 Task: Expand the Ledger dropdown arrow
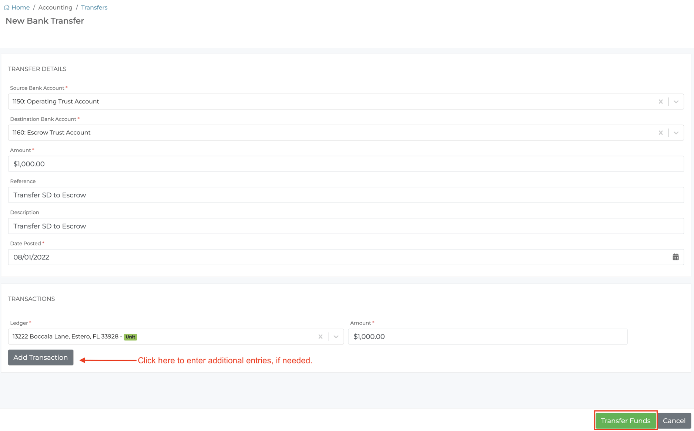pos(336,337)
